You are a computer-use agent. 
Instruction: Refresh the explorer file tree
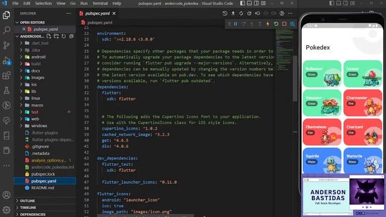[64, 36]
